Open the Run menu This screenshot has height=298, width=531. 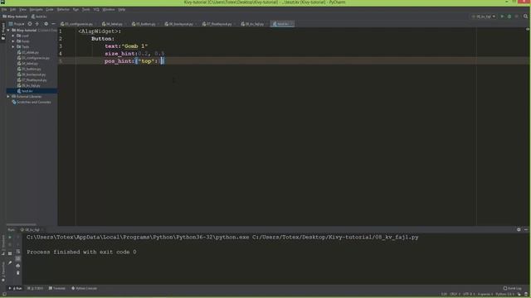[76, 9]
